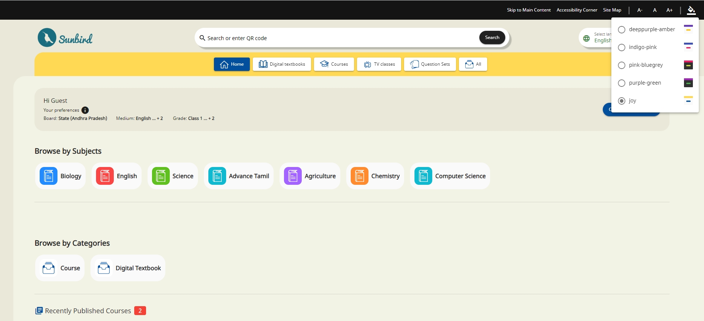Screen dimensions: 704x321
Task: Click the preferences info icon
Action: pyautogui.click(x=85, y=110)
